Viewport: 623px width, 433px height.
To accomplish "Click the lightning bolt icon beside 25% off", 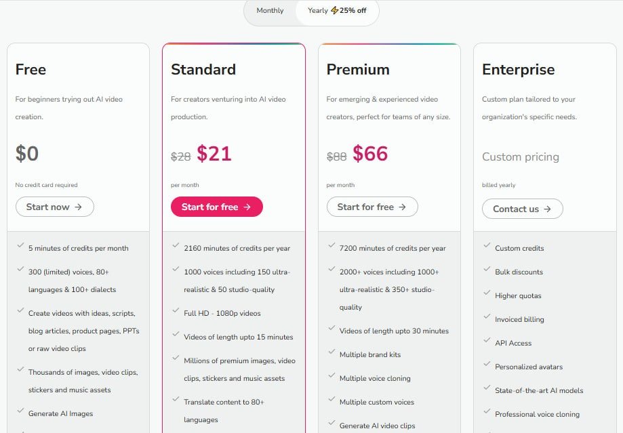I will 334,10.
